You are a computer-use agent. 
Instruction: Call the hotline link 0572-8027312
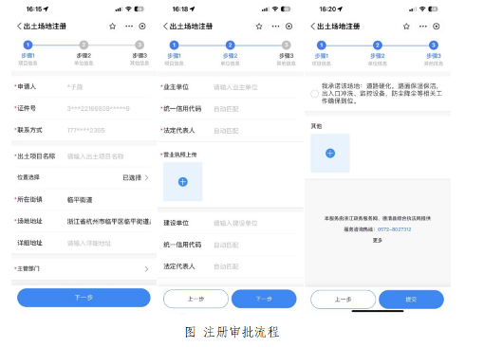[x=394, y=229]
